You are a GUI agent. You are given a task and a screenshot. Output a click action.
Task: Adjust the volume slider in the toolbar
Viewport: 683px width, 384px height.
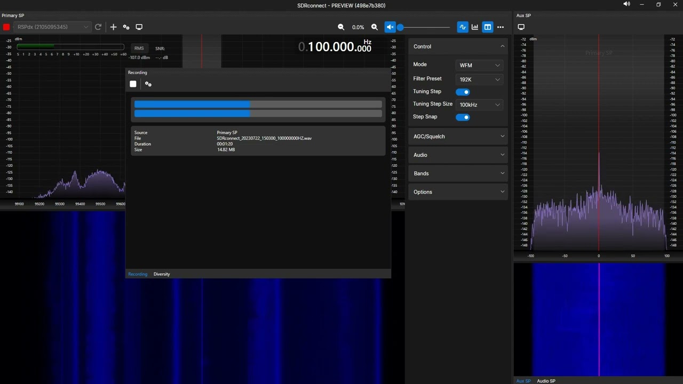[x=425, y=27]
